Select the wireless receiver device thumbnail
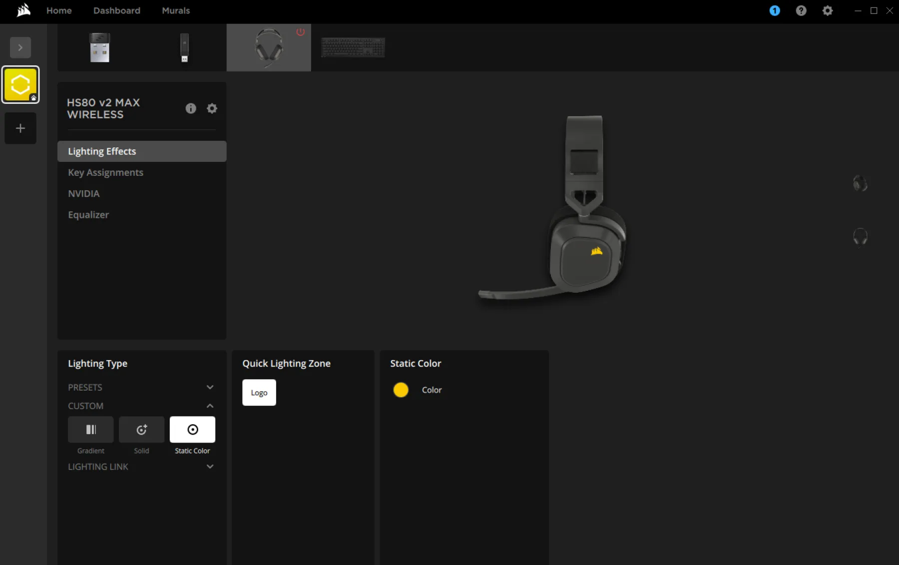Screen dimensions: 899x565 [99, 47]
